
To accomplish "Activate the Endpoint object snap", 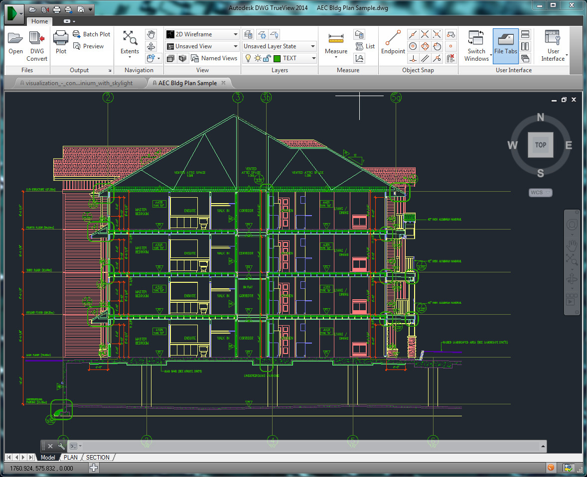I will pyautogui.click(x=393, y=45).
